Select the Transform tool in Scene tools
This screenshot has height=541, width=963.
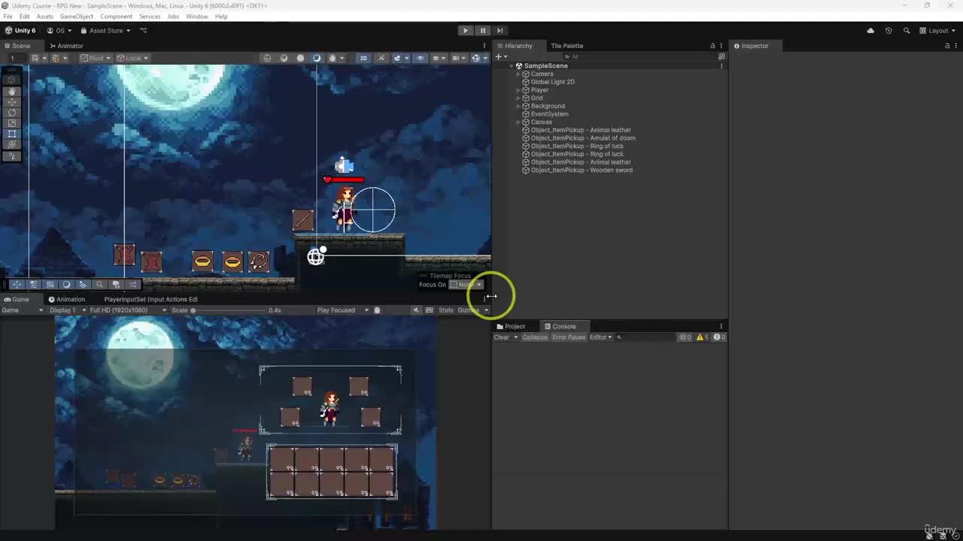point(12,144)
